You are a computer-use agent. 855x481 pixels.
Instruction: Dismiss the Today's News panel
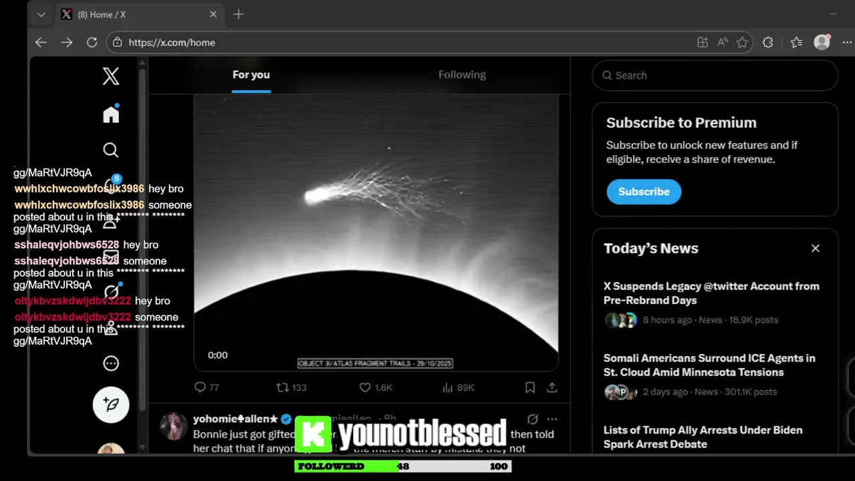click(816, 249)
